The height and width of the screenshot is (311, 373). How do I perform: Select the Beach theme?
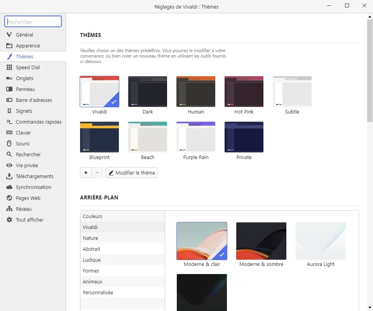(x=148, y=137)
